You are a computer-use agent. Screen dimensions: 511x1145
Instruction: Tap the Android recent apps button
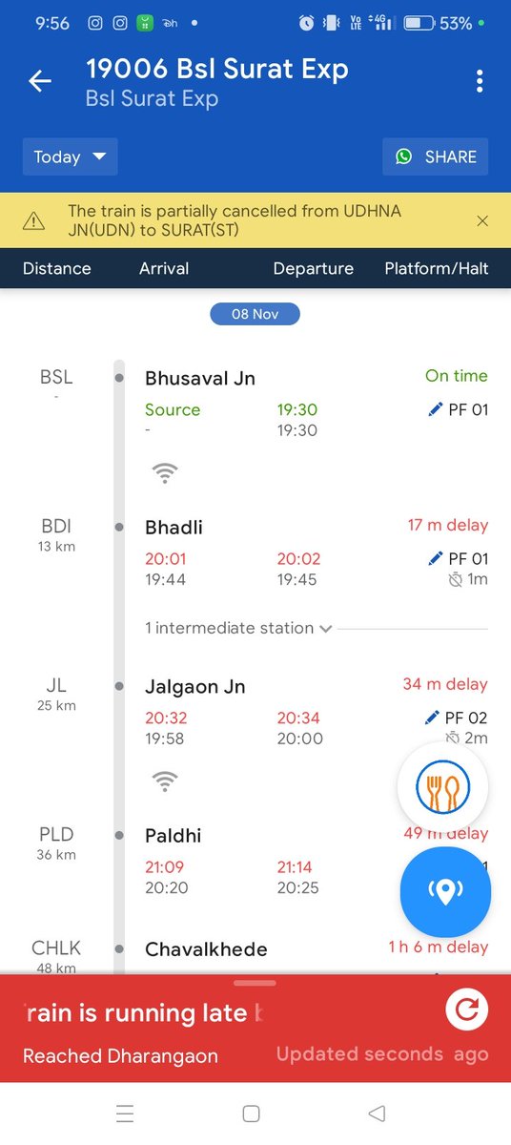[x=125, y=1114]
